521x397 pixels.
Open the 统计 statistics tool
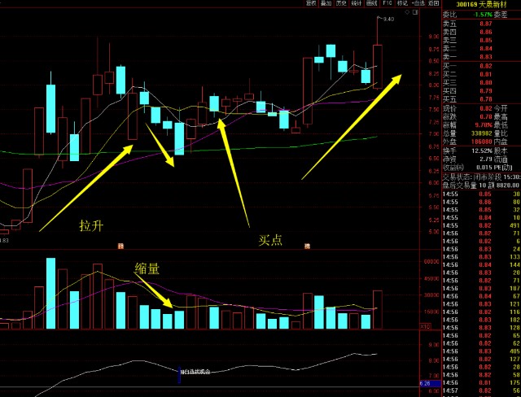click(357, 3)
